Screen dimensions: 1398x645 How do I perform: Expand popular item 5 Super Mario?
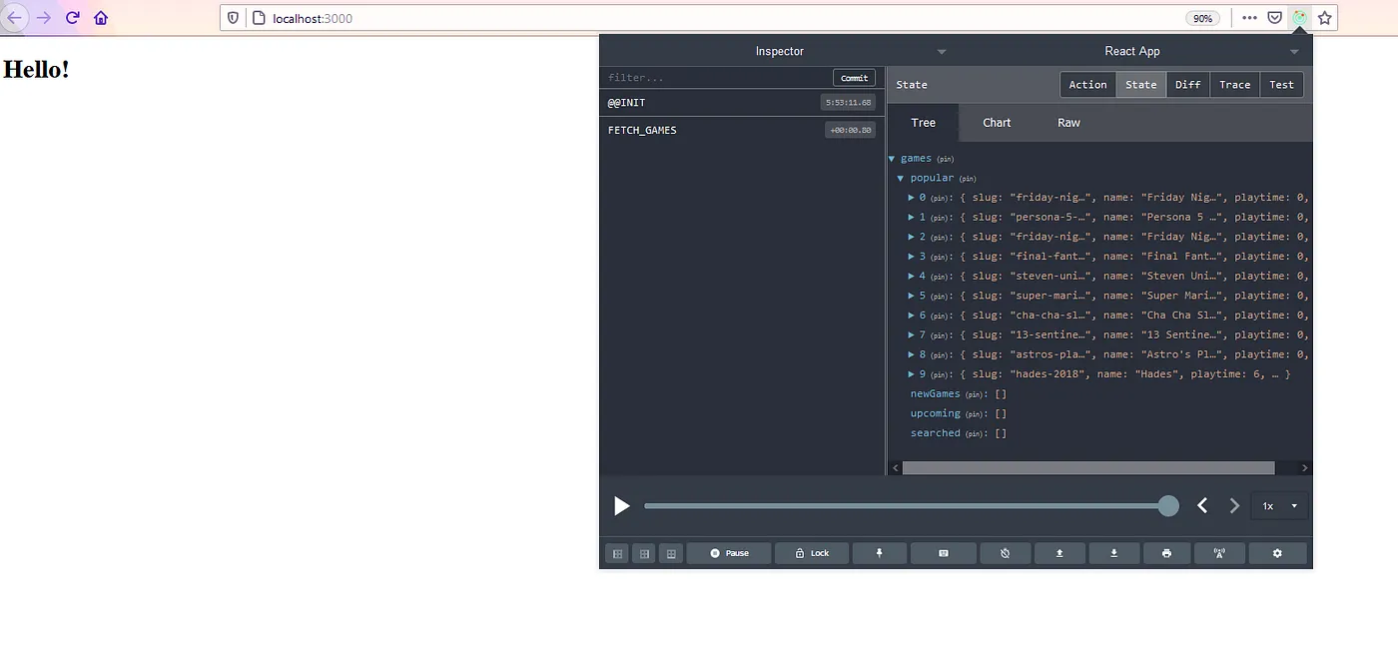tap(912, 296)
